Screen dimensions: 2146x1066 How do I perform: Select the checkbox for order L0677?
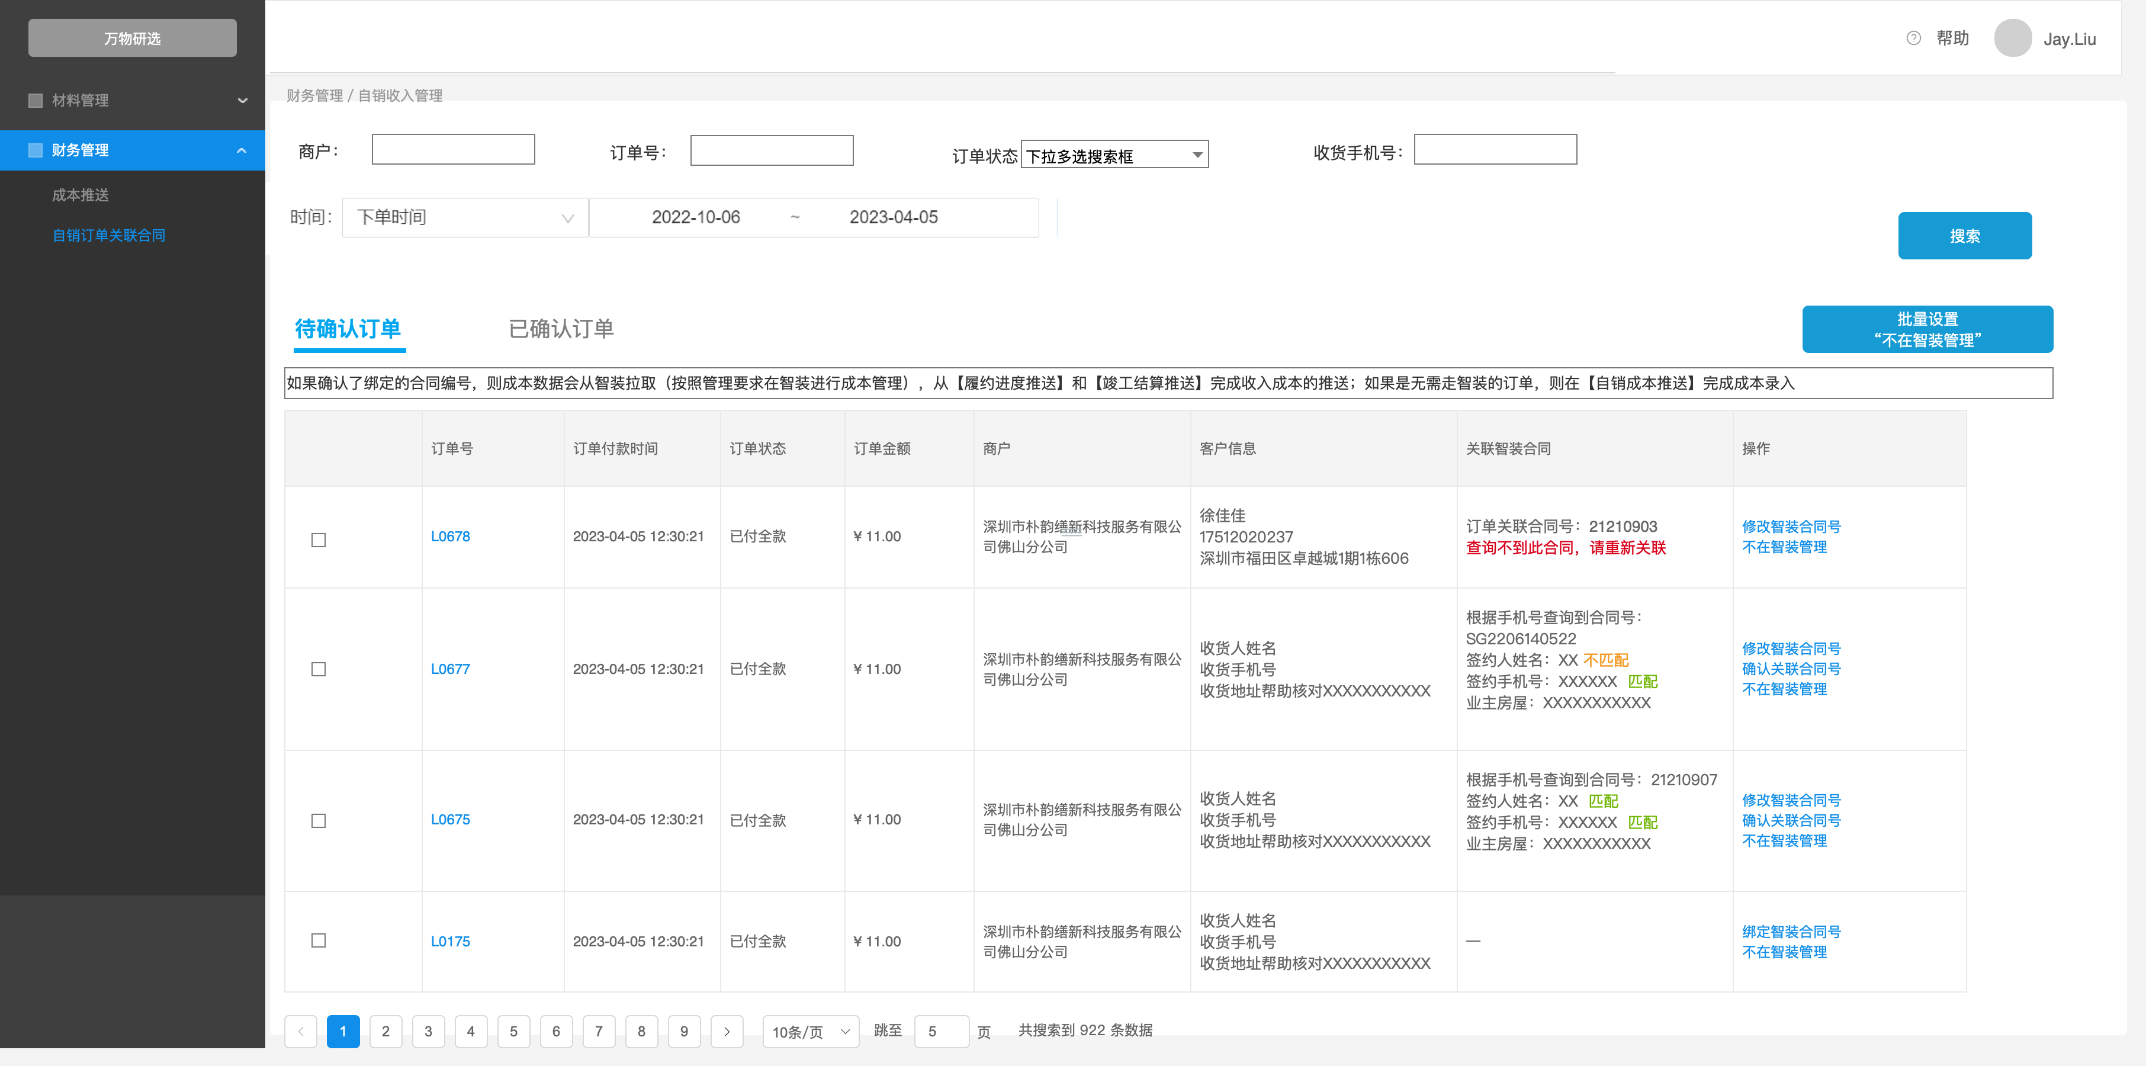318,669
